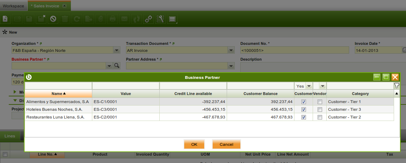Sort by Customer Balance column header

click(x=260, y=94)
